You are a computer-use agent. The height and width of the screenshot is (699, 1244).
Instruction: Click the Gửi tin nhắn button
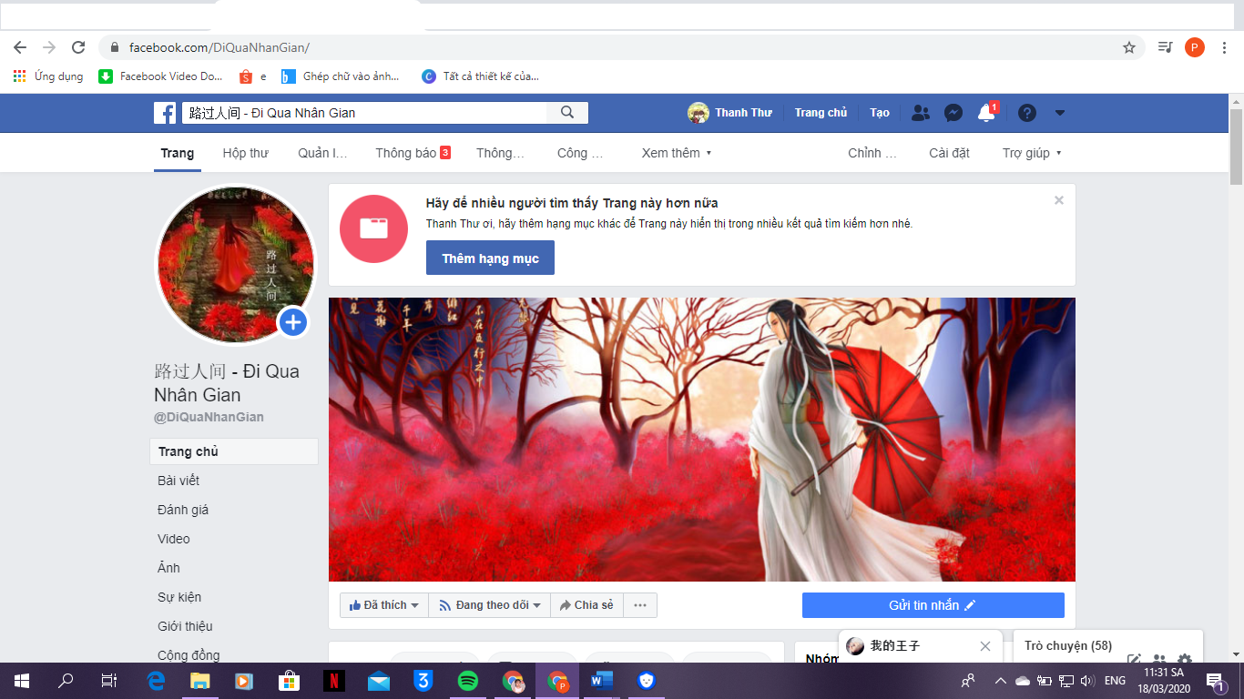tap(933, 605)
